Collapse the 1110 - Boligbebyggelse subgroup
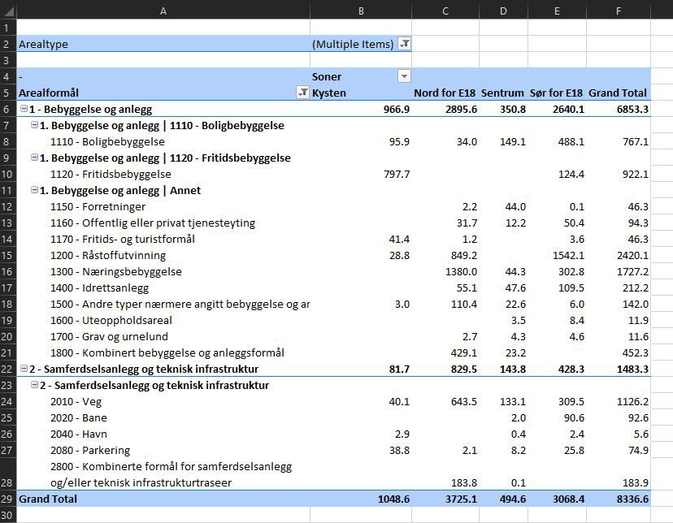The height and width of the screenshot is (523, 673). pyautogui.click(x=34, y=125)
